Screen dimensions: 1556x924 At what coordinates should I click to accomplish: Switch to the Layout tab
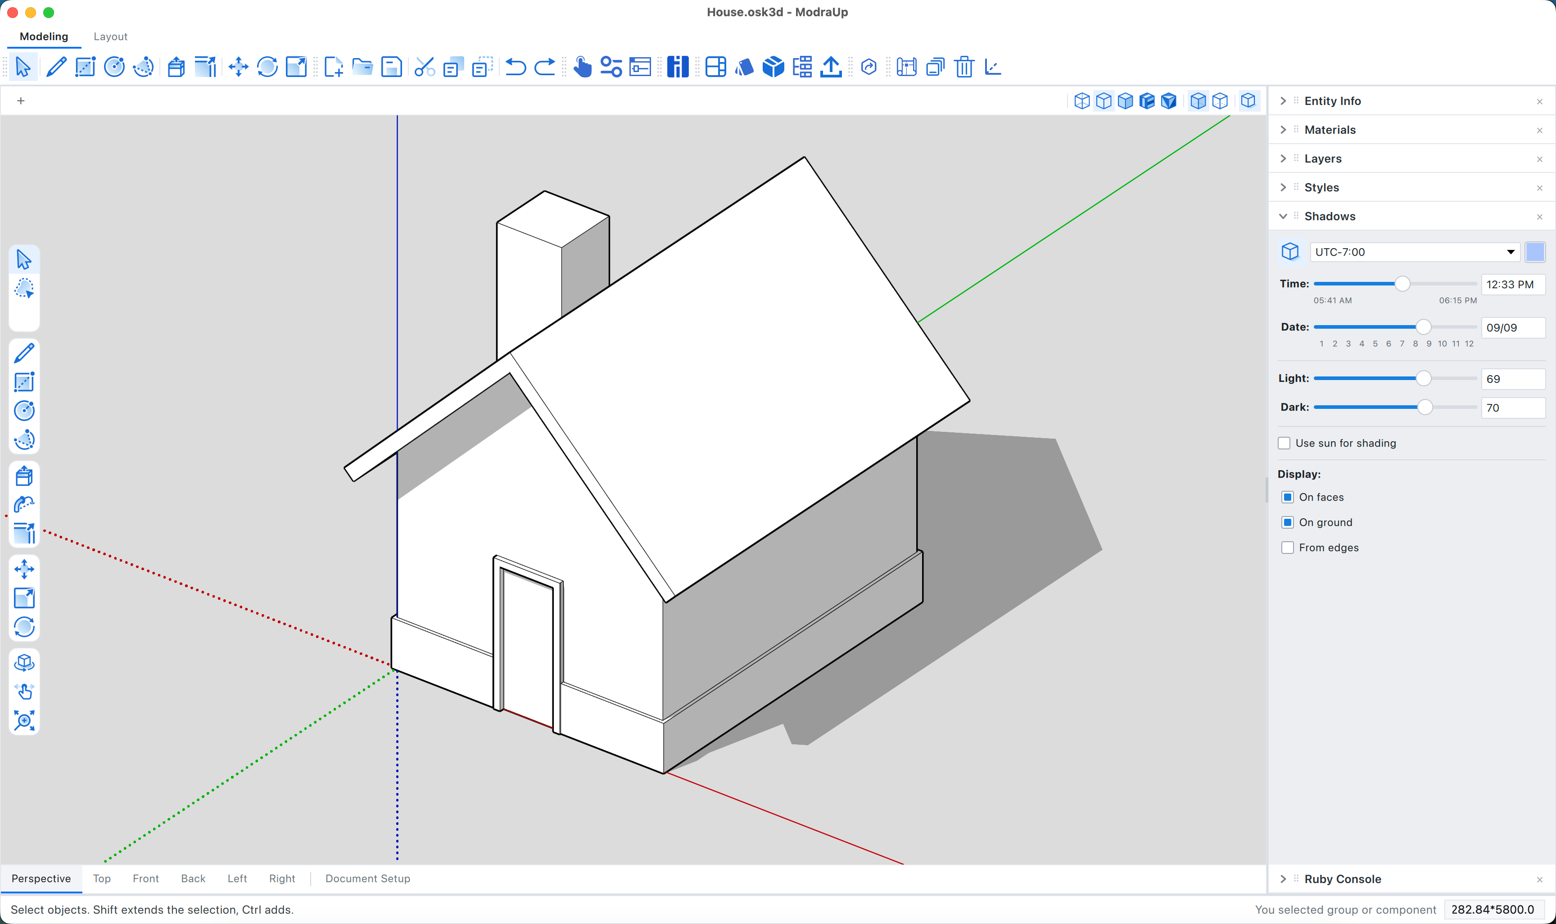pos(110,37)
